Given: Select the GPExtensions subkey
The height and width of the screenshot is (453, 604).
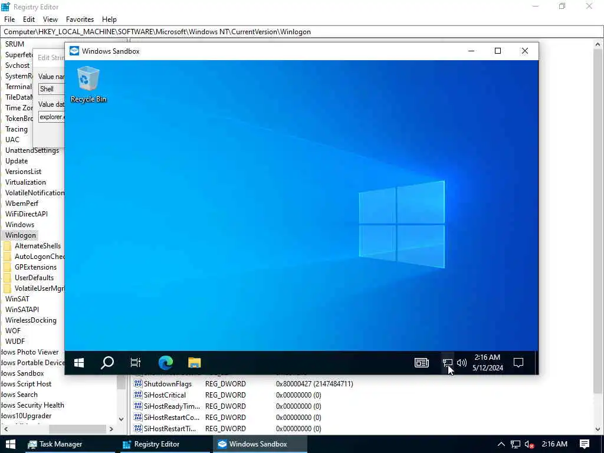Looking at the screenshot, I should tap(35, 267).
